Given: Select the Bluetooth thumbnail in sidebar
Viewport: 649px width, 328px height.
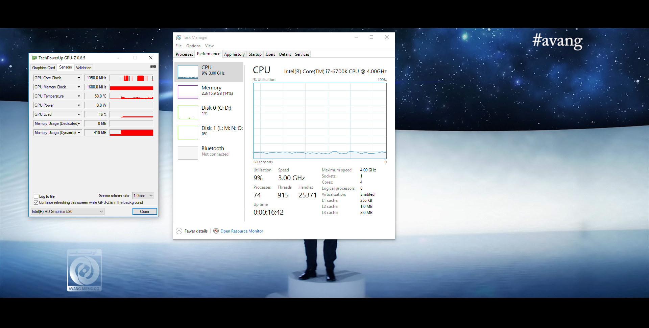Looking at the screenshot, I should click(188, 153).
